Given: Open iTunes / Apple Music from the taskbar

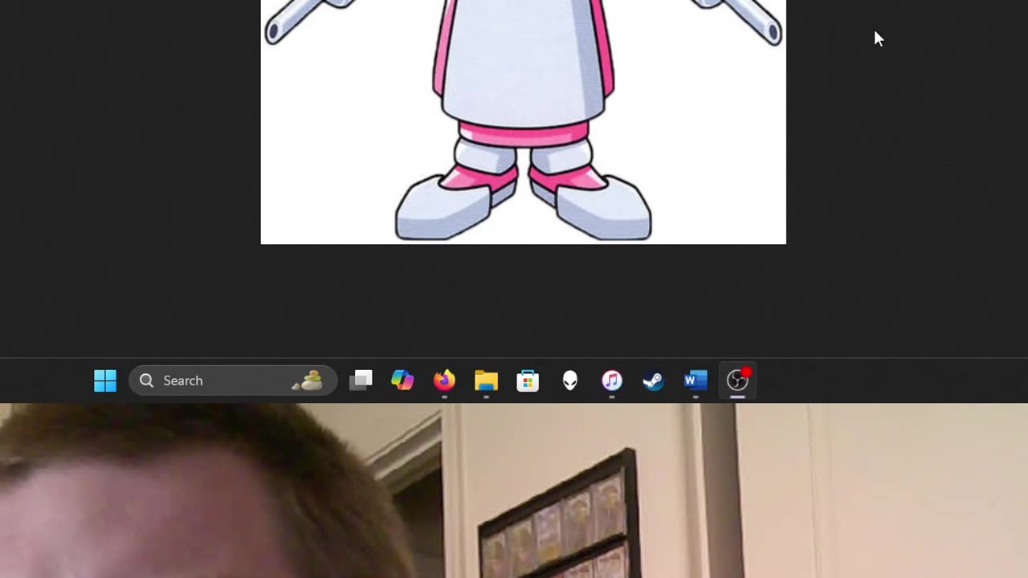Looking at the screenshot, I should tap(612, 381).
